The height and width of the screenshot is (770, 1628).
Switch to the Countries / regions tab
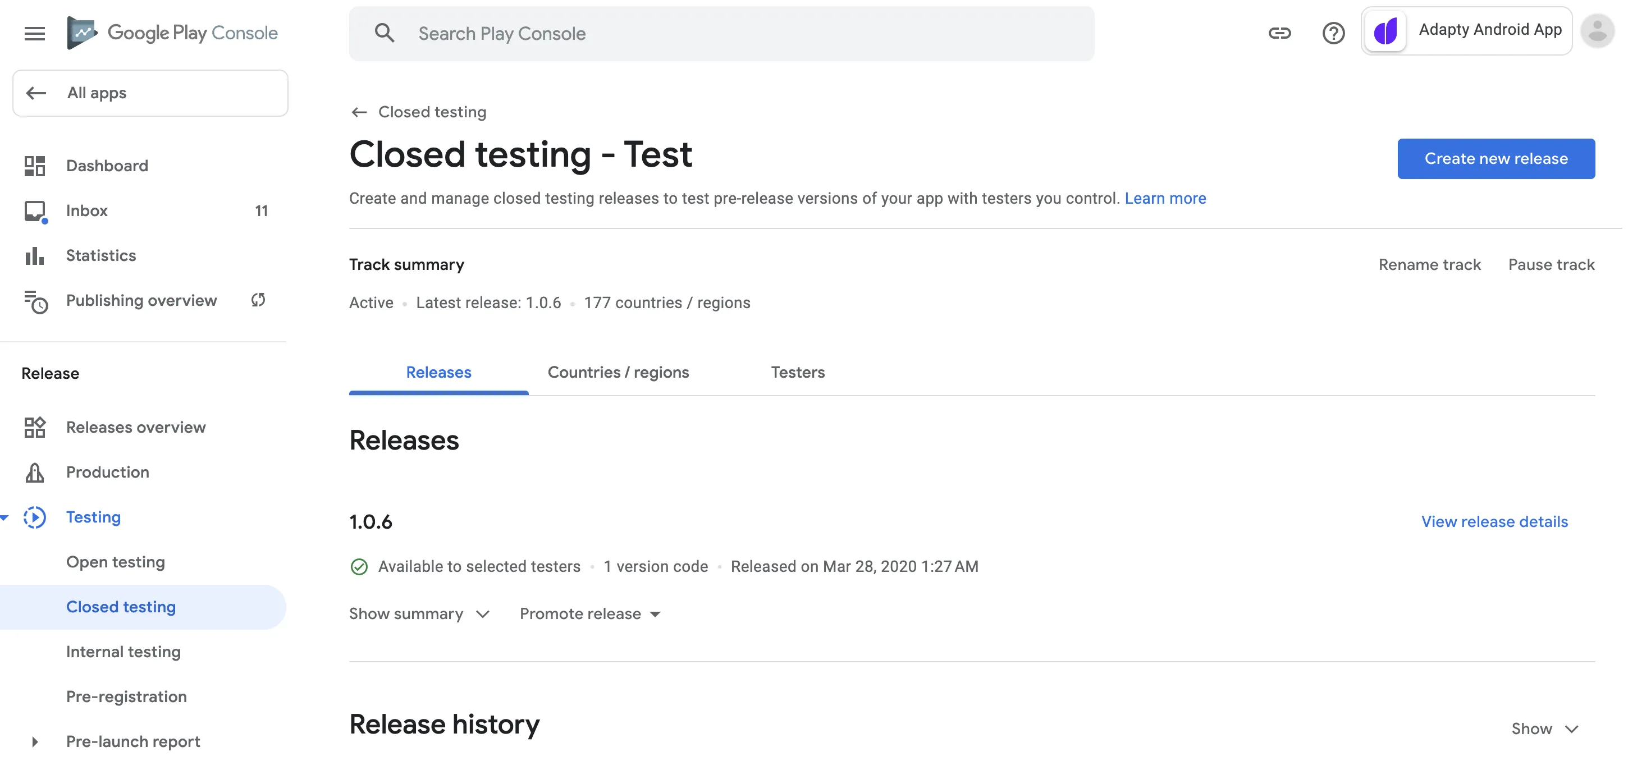(618, 372)
